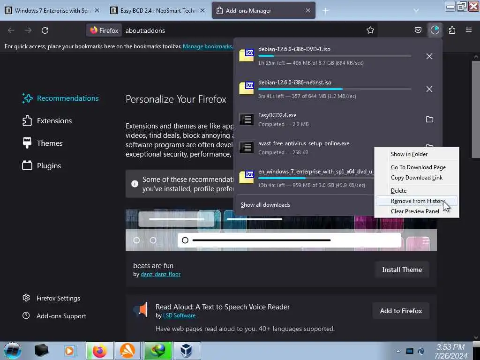Open a new tab with plus button
The image size is (480, 360).
(x=325, y=11)
